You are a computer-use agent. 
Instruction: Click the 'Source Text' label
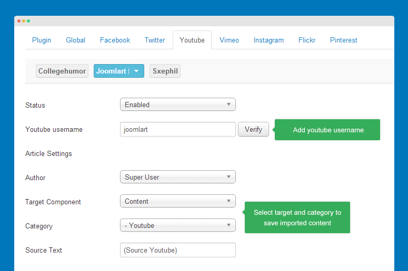point(44,250)
